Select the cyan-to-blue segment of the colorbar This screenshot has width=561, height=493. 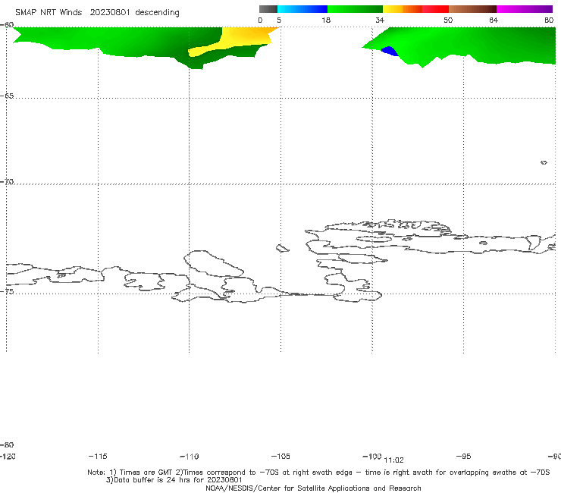point(302,9)
